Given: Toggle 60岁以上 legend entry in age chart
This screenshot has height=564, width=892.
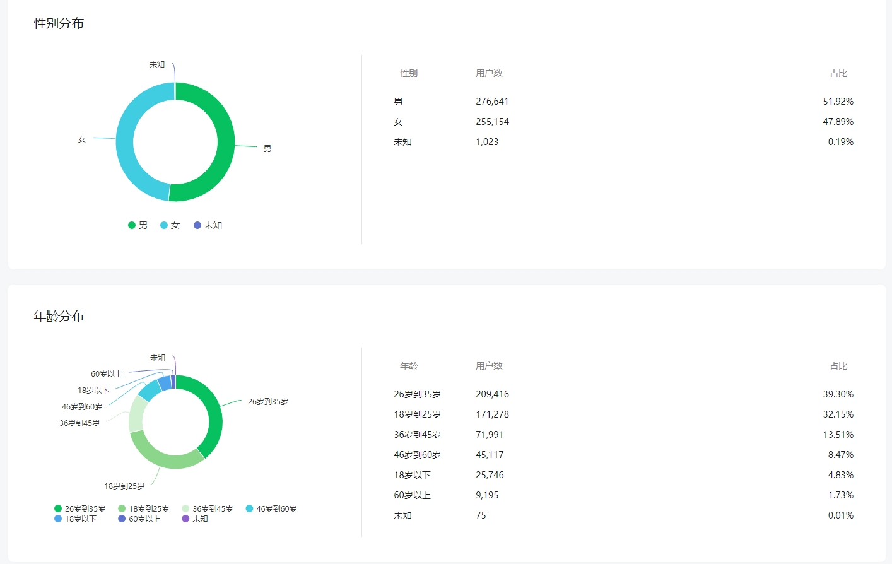Looking at the screenshot, I should pos(139,519).
